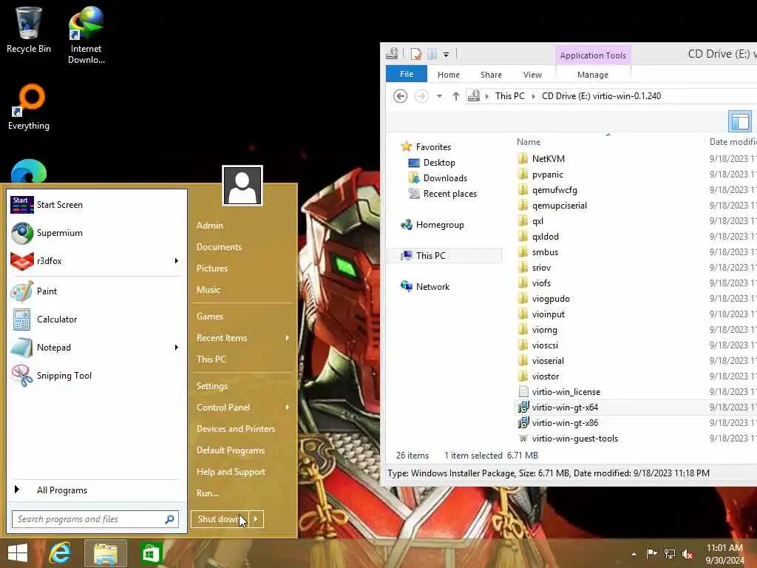Open the Recycle Bin desktop icon

(x=29, y=30)
